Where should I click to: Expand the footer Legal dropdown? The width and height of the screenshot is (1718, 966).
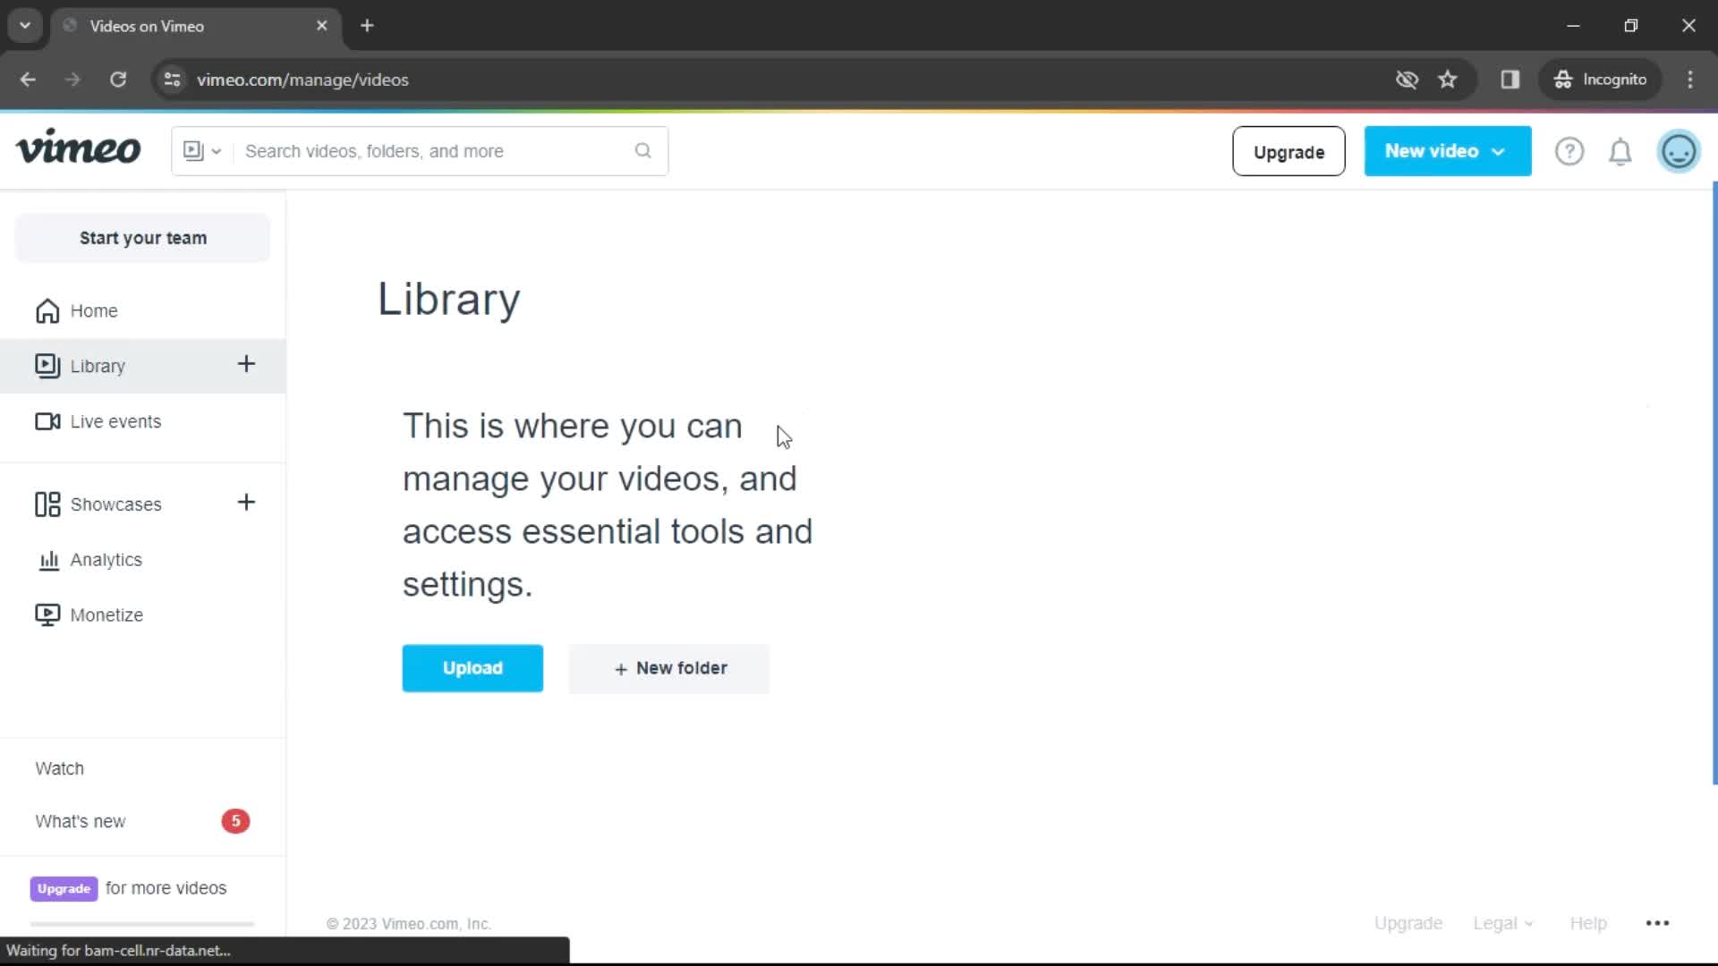[1502, 923]
